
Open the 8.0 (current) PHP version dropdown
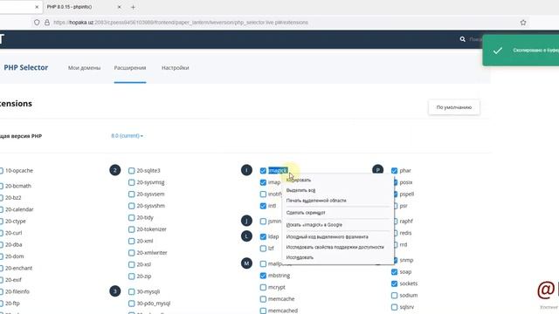click(127, 136)
